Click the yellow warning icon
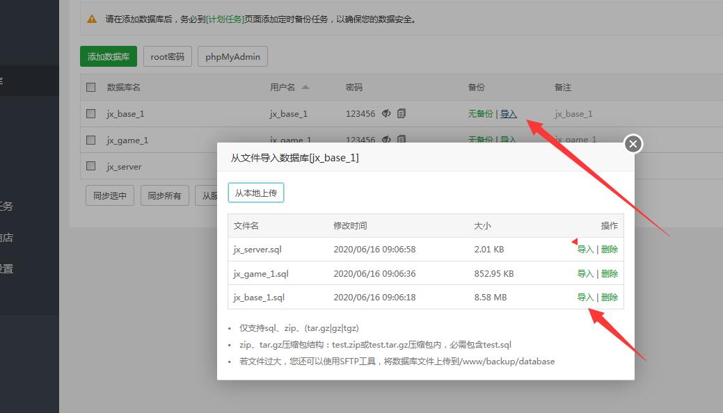Screen dimensions: 723x413 tap(92, 19)
